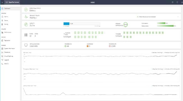Open the Performance page
The height and width of the screenshot is (101, 183).
pos(8,32)
